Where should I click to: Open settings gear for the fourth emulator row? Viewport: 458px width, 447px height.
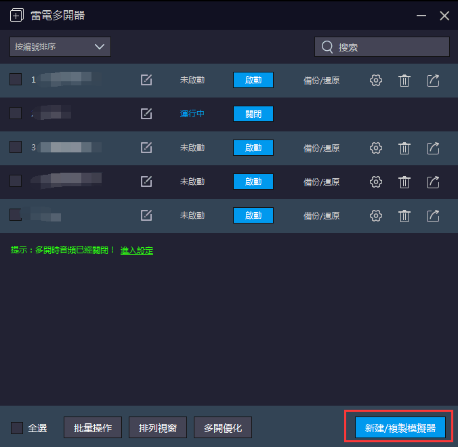pos(376,182)
